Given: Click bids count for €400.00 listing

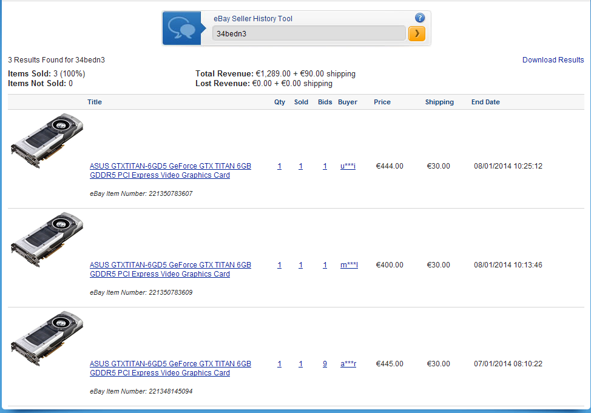Looking at the screenshot, I should coord(325,265).
